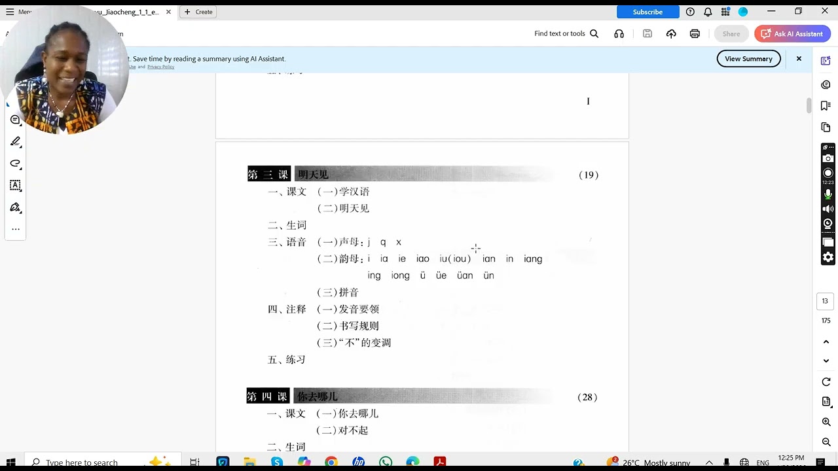This screenshot has width=838, height=471.
Task: Open Ask AI Assistant
Action: click(792, 34)
